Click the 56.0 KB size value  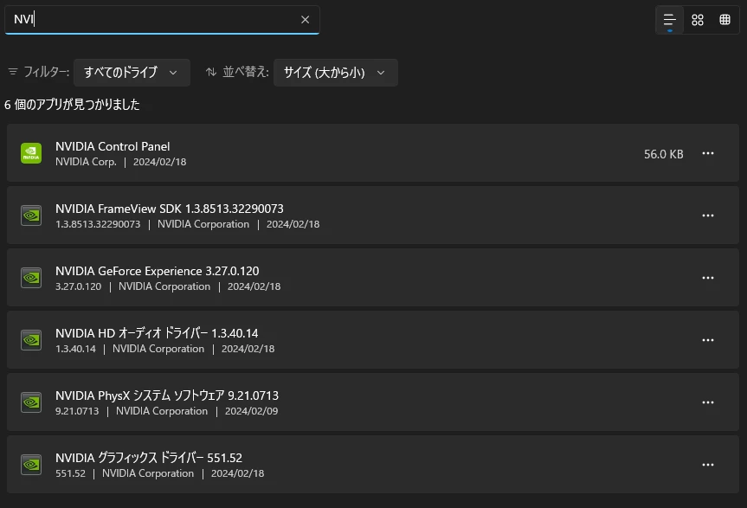(x=663, y=154)
